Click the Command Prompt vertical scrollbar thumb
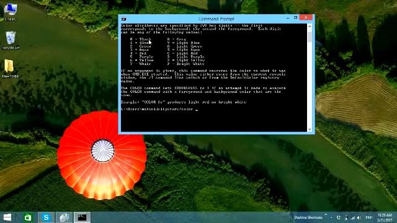The image size is (397, 223). [x=310, y=37]
